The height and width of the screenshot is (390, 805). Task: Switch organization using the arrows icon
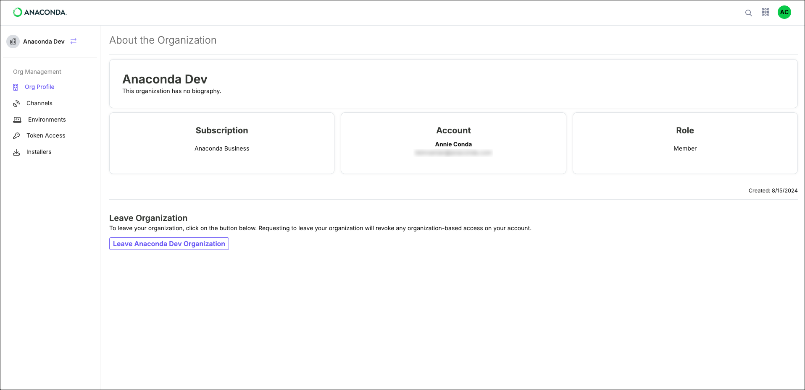(74, 41)
